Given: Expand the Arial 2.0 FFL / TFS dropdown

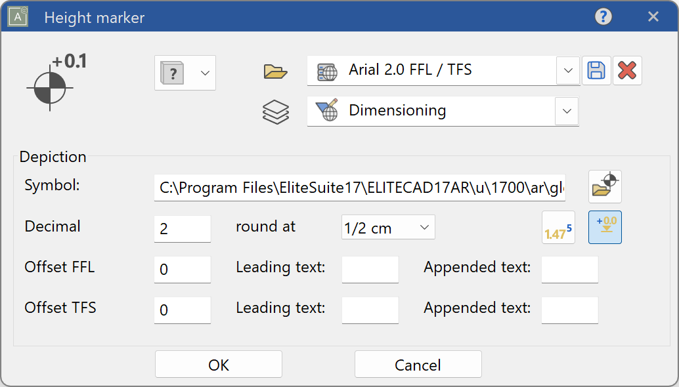Looking at the screenshot, I should pyautogui.click(x=568, y=70).
